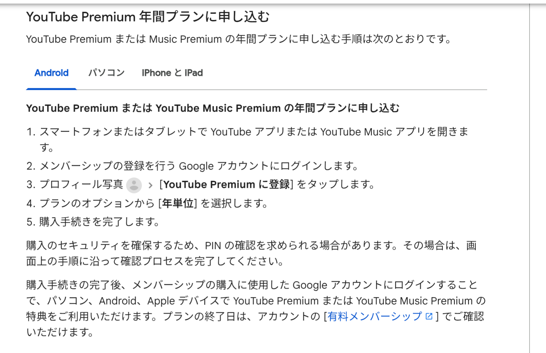This screenshot has height=353, width=546.
Task: Click the chevron arrow after the avatar
Action: click(x=151, y=185)
